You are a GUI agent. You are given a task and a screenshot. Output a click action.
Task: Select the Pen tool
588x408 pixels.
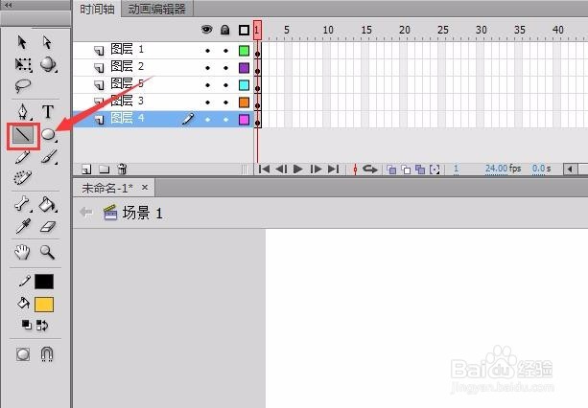pos(23,111)
